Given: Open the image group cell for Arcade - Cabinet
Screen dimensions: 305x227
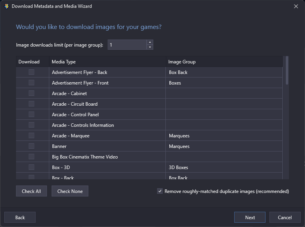Looking at the screenshot, I should pos(224,93).
